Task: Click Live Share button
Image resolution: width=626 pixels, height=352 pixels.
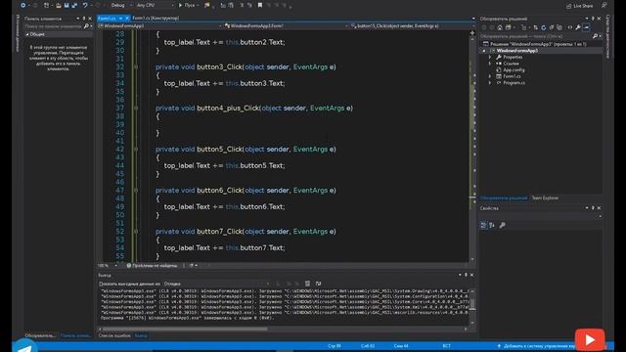Action: [x=579, y=6]
